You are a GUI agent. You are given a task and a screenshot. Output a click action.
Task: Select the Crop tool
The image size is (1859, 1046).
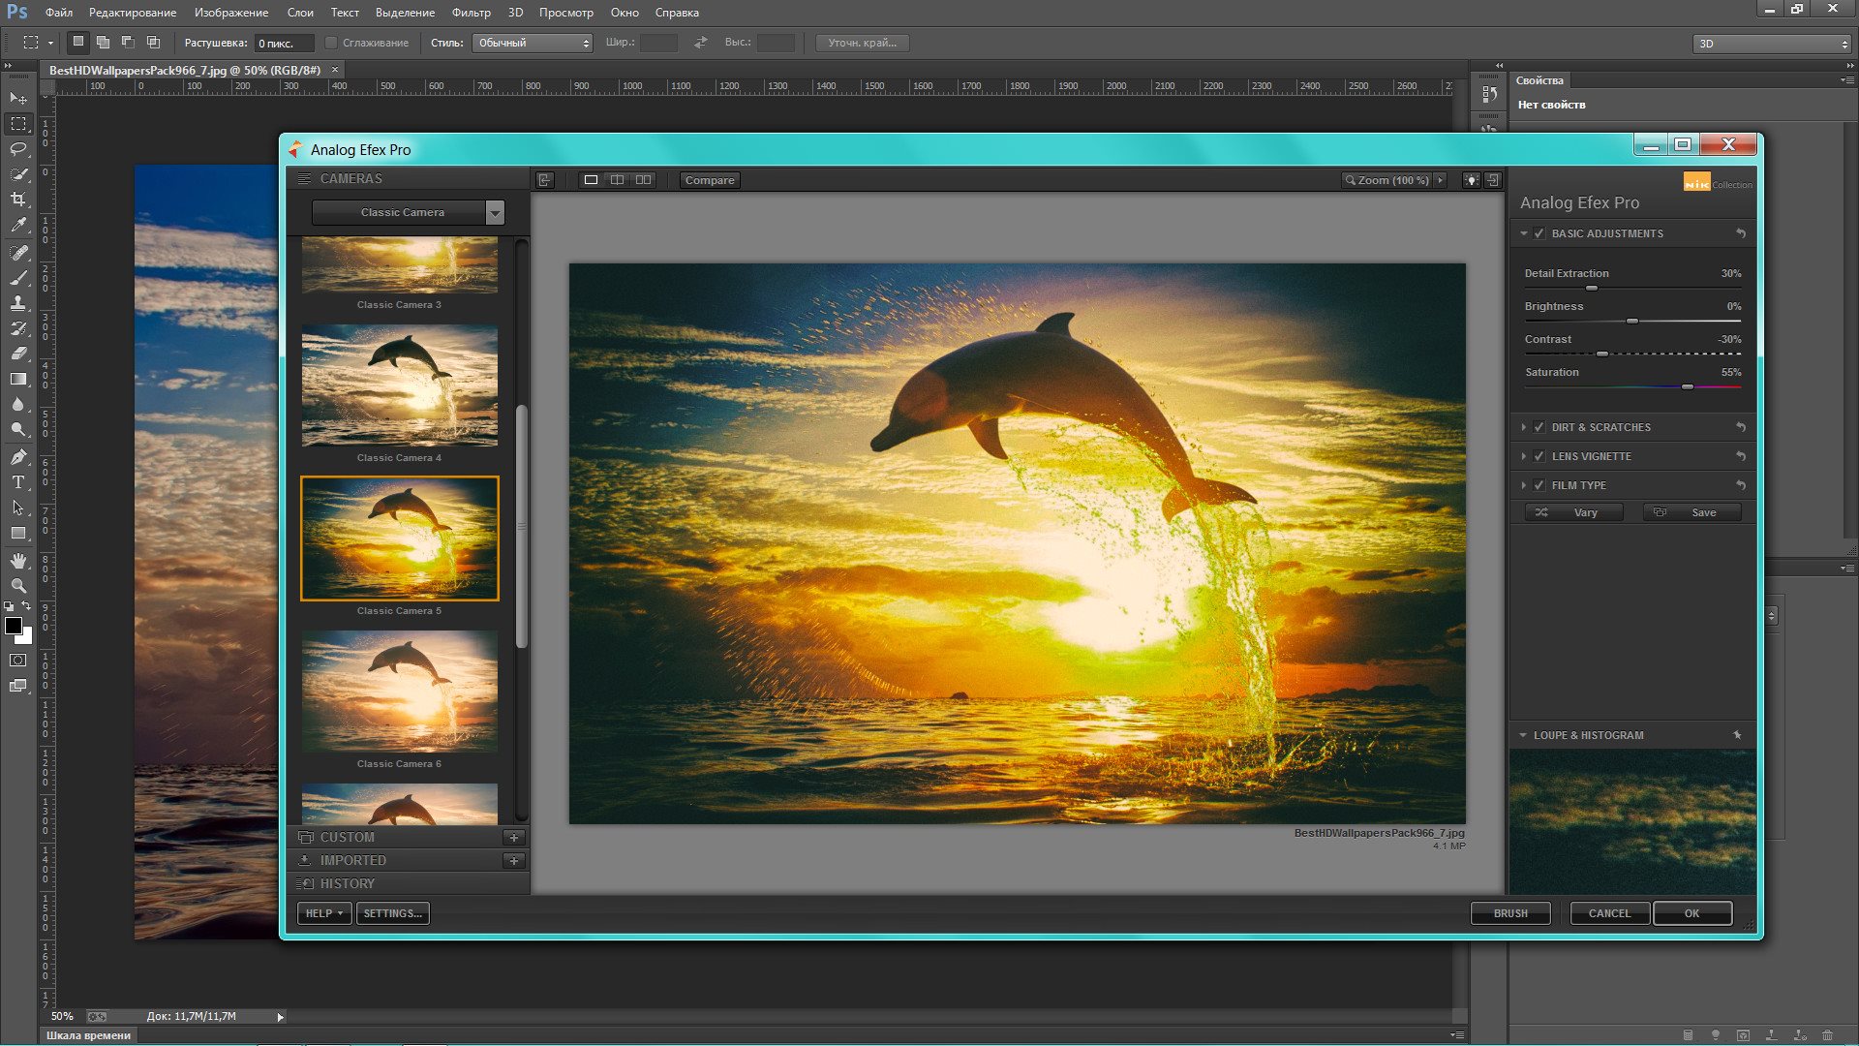pos(17,197)
